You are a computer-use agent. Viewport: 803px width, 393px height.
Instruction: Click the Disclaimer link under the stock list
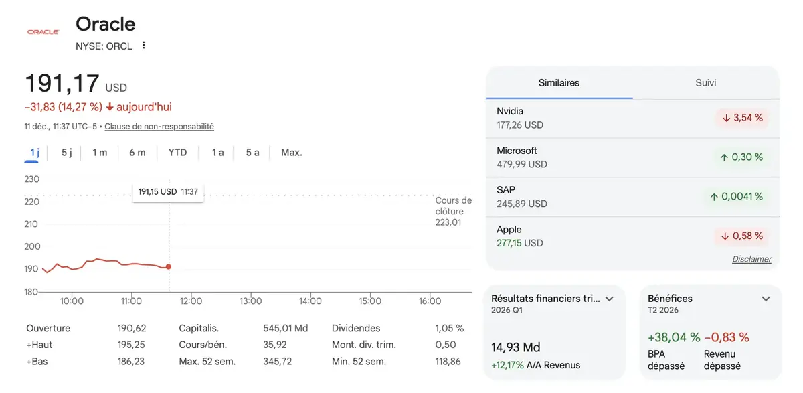tap(751, 259)
